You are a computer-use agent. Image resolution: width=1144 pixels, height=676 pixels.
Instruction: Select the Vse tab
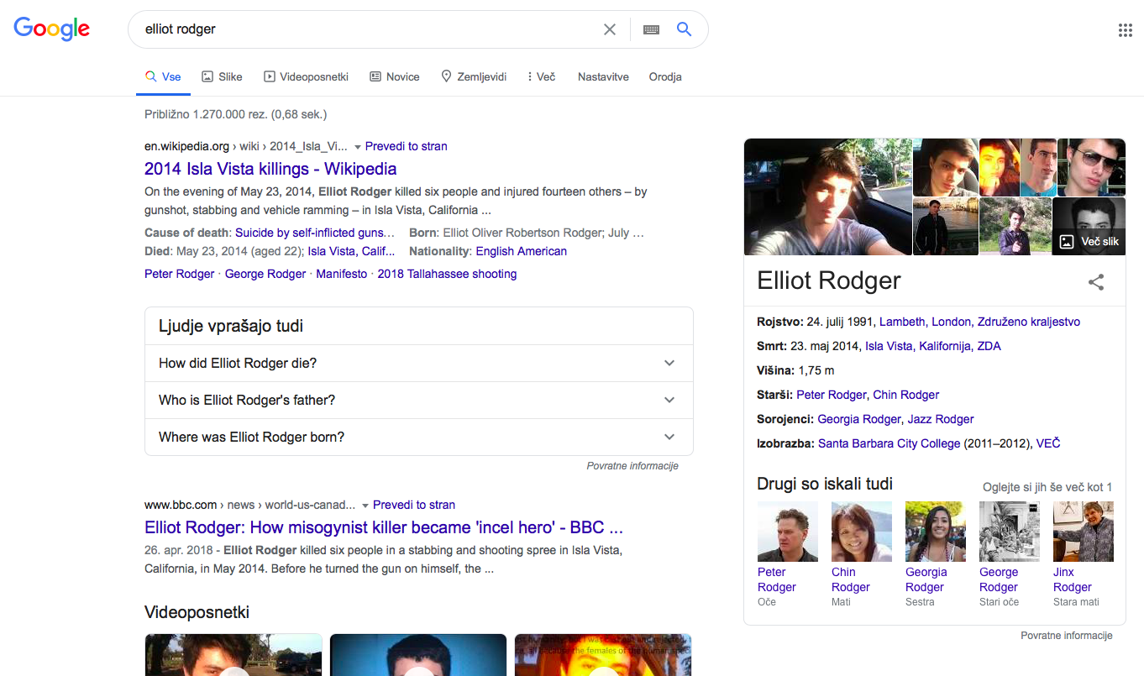[x=163, y=76]
